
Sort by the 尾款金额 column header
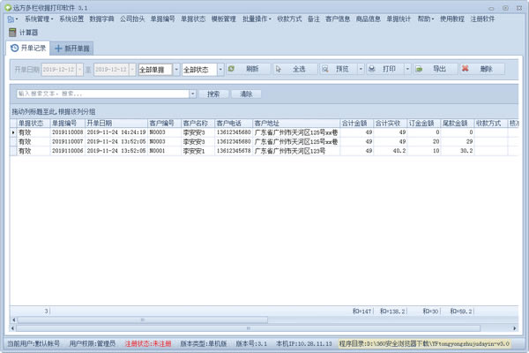click(x=457, y=123)
